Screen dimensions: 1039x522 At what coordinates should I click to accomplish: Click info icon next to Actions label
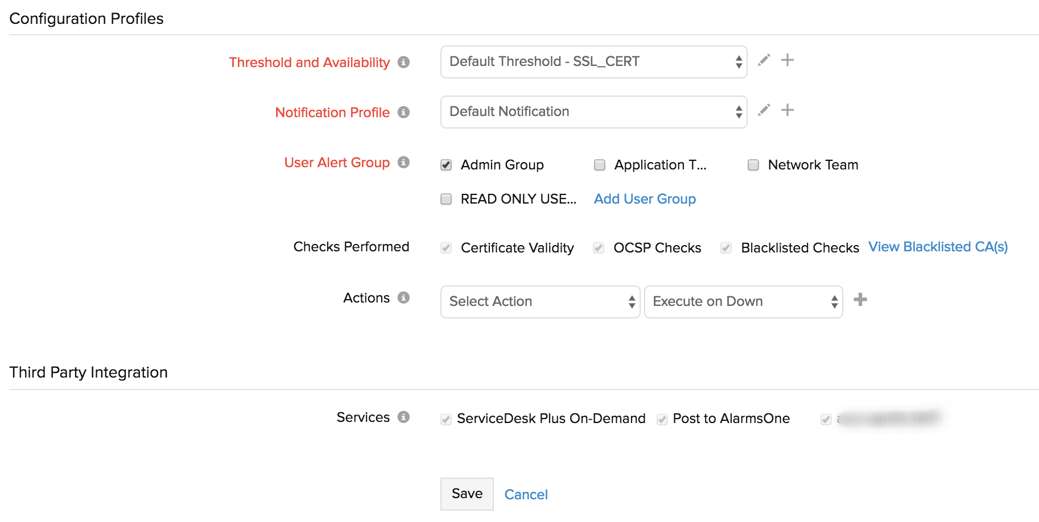coord(403,297)
